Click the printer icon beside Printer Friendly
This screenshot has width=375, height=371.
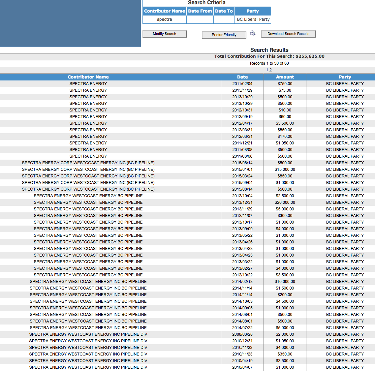[x=253, y=33]
